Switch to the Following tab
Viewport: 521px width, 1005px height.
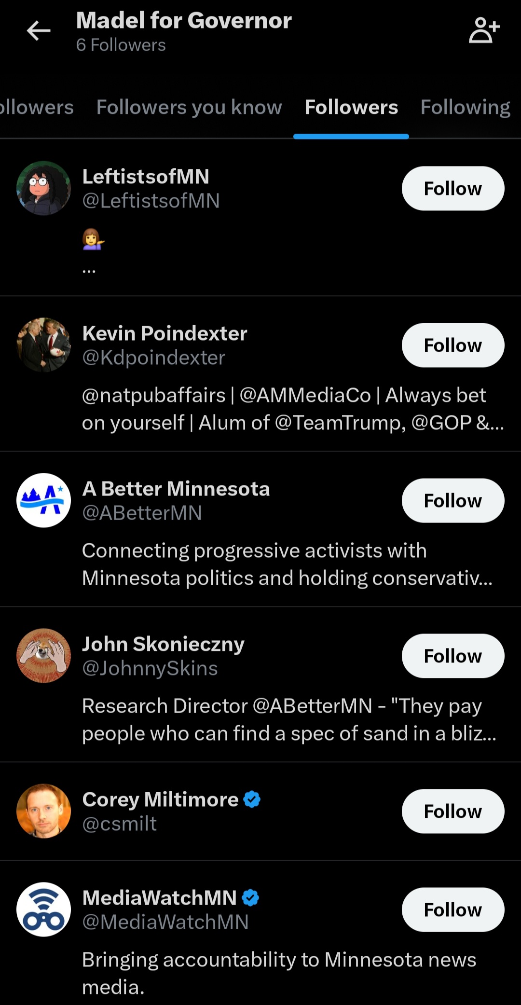pos(465,107)
